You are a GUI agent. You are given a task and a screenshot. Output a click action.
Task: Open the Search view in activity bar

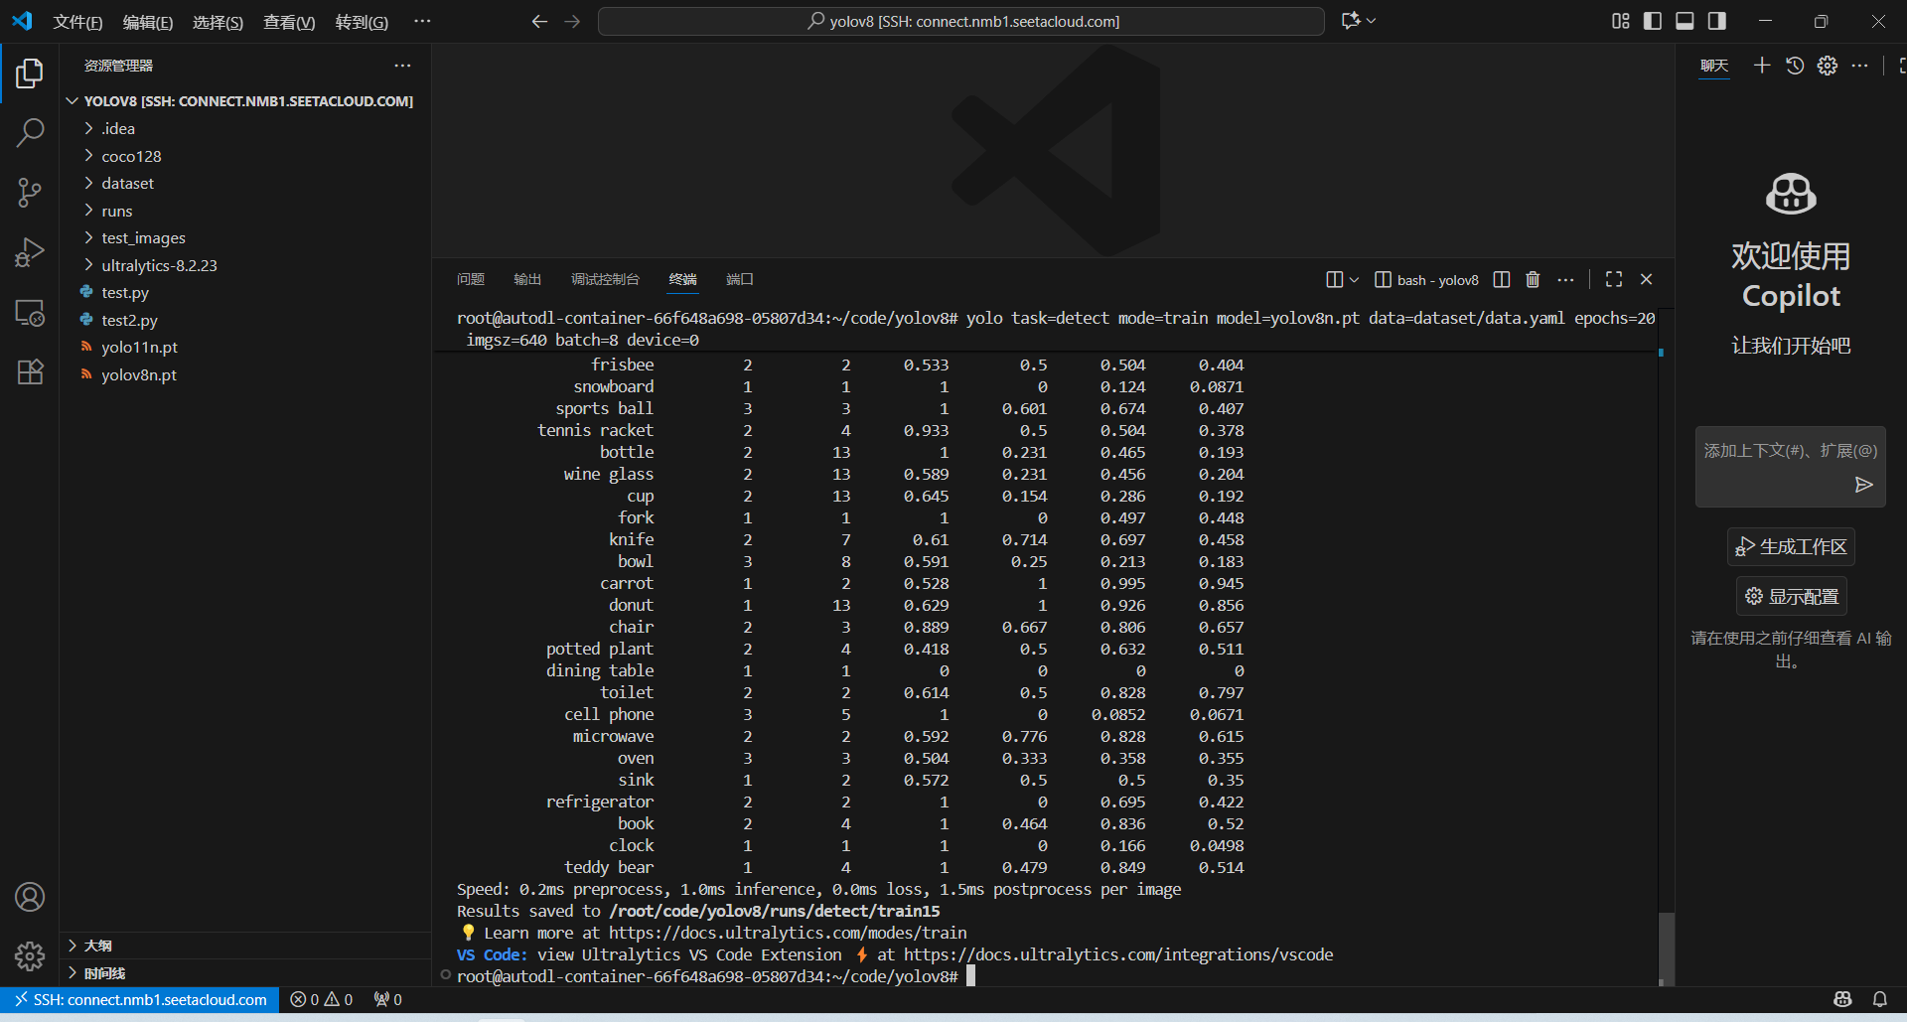(30, 132)
